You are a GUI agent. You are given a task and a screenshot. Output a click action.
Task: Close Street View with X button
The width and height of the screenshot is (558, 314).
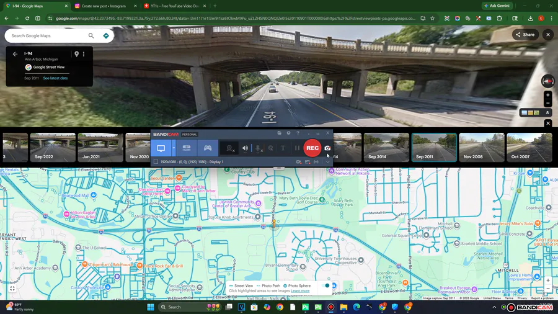(548, 35)
